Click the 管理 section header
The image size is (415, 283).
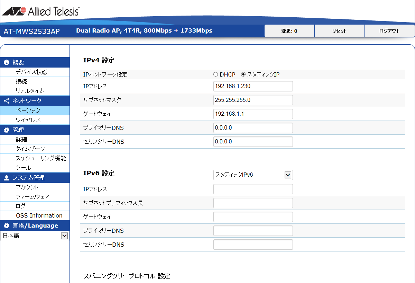pyautogui.click(x=35, y=130)
